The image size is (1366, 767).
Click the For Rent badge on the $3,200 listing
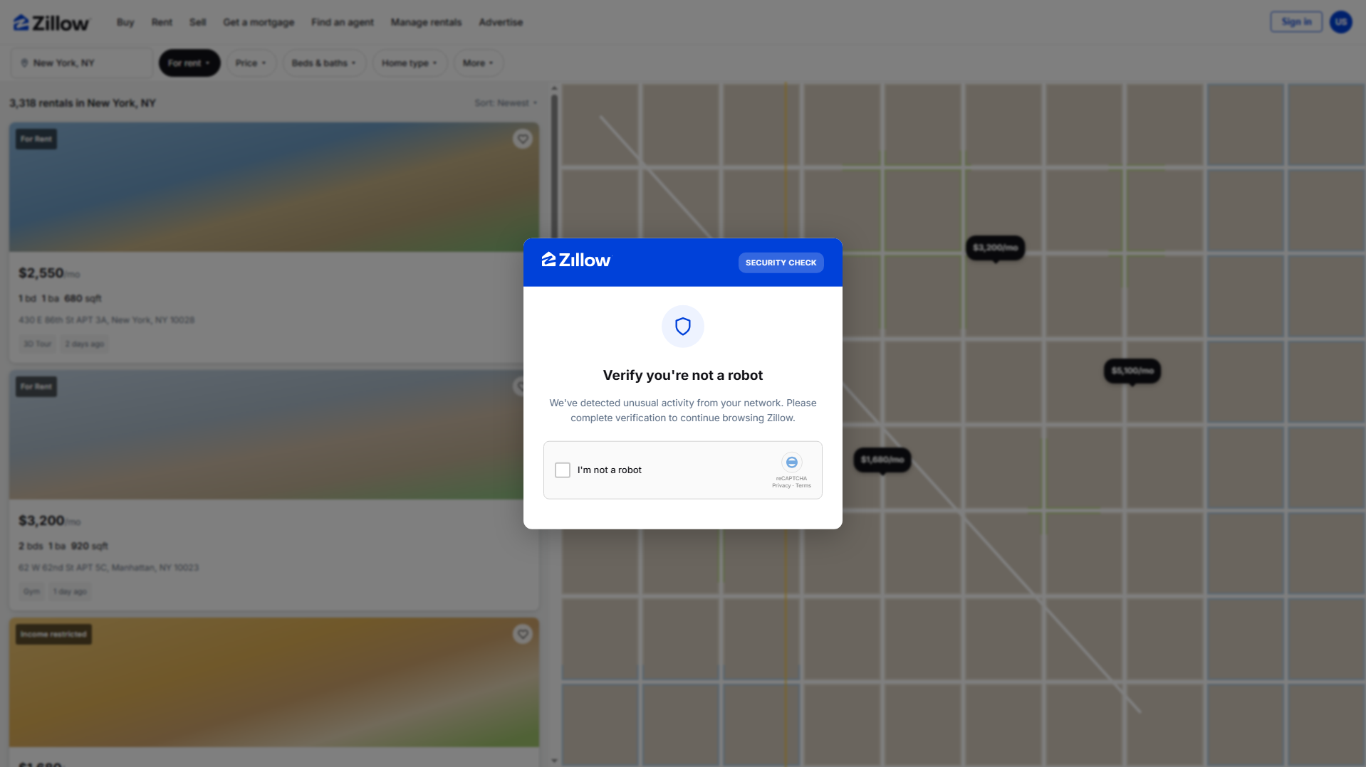36,387
